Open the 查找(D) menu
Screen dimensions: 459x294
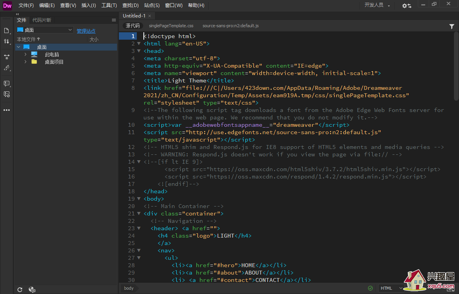coord(130,5)
